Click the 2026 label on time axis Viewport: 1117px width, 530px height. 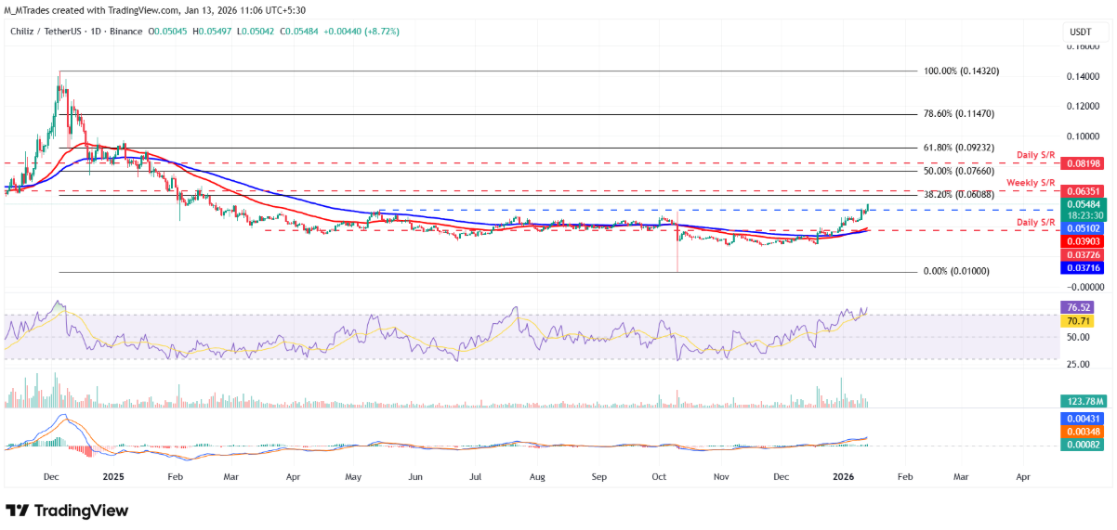click(x=843, y=476)
